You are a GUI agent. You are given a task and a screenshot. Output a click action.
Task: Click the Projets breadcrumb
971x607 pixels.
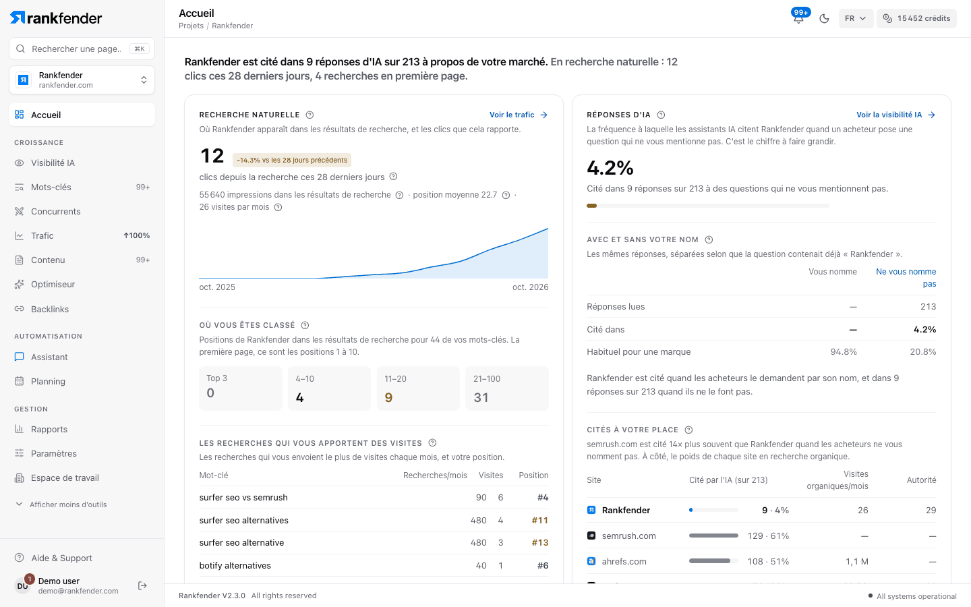191,26
